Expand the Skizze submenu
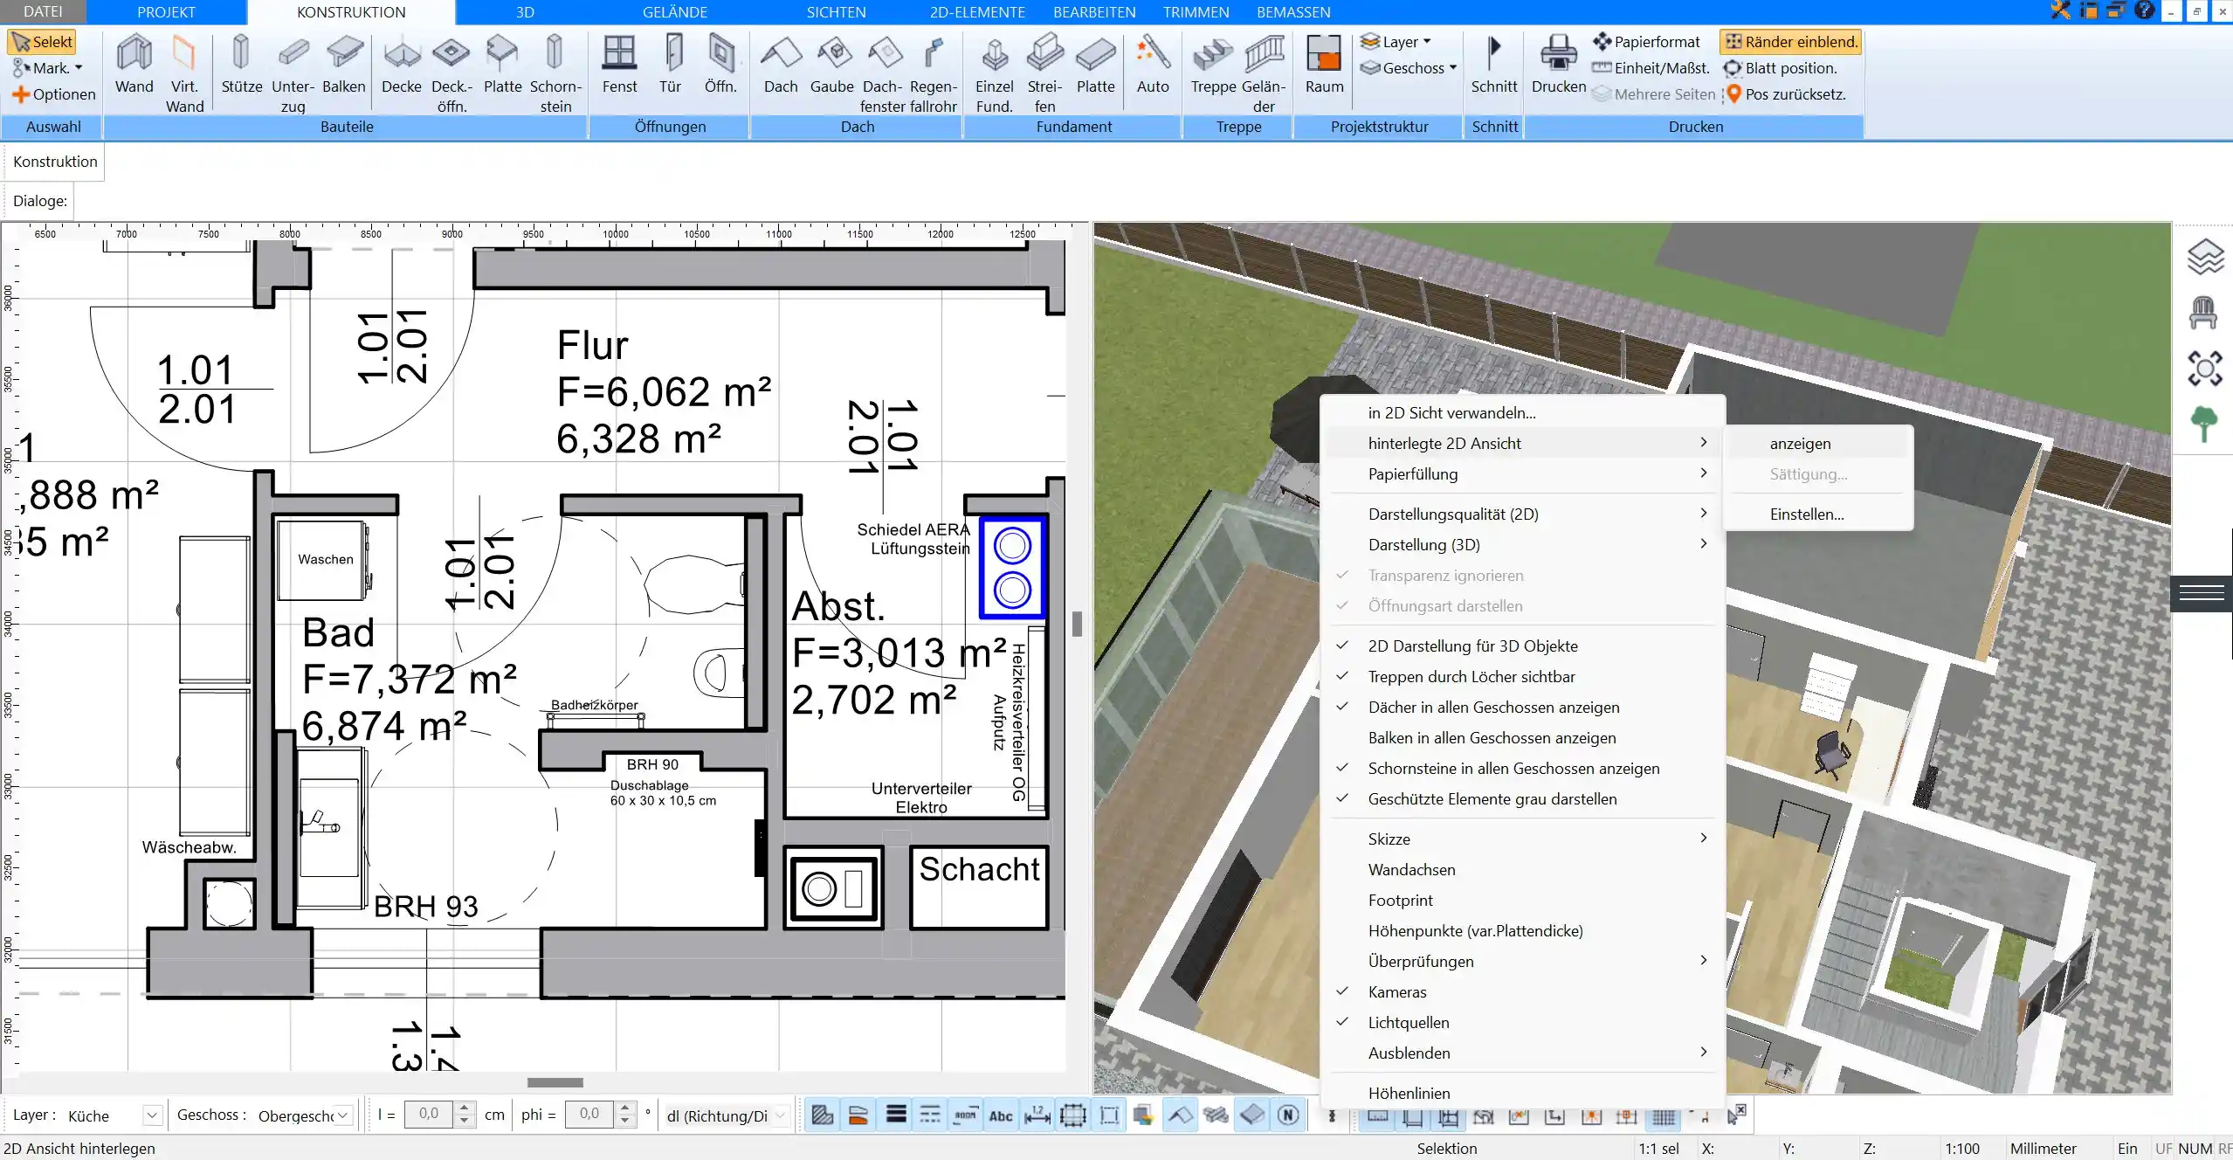Viewport: 2233px width, 1160px height. tap(1520, 839)
